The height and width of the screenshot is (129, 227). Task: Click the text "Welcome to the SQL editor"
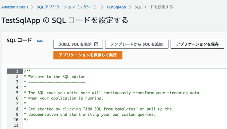click(57, 77)
